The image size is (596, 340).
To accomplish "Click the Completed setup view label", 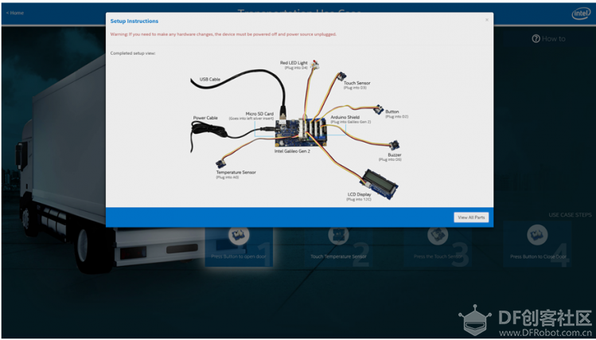I will (x=133, y=53).
